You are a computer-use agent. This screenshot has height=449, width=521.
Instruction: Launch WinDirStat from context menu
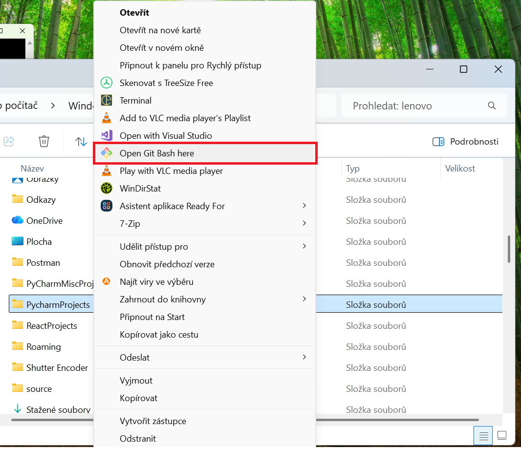(x=140, y=189)
